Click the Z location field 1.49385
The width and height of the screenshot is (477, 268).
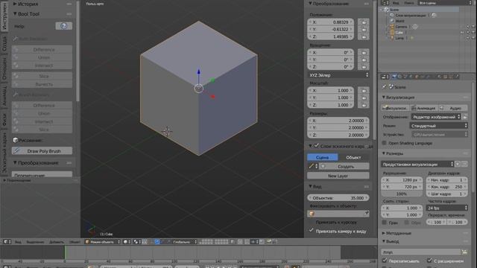331,36
